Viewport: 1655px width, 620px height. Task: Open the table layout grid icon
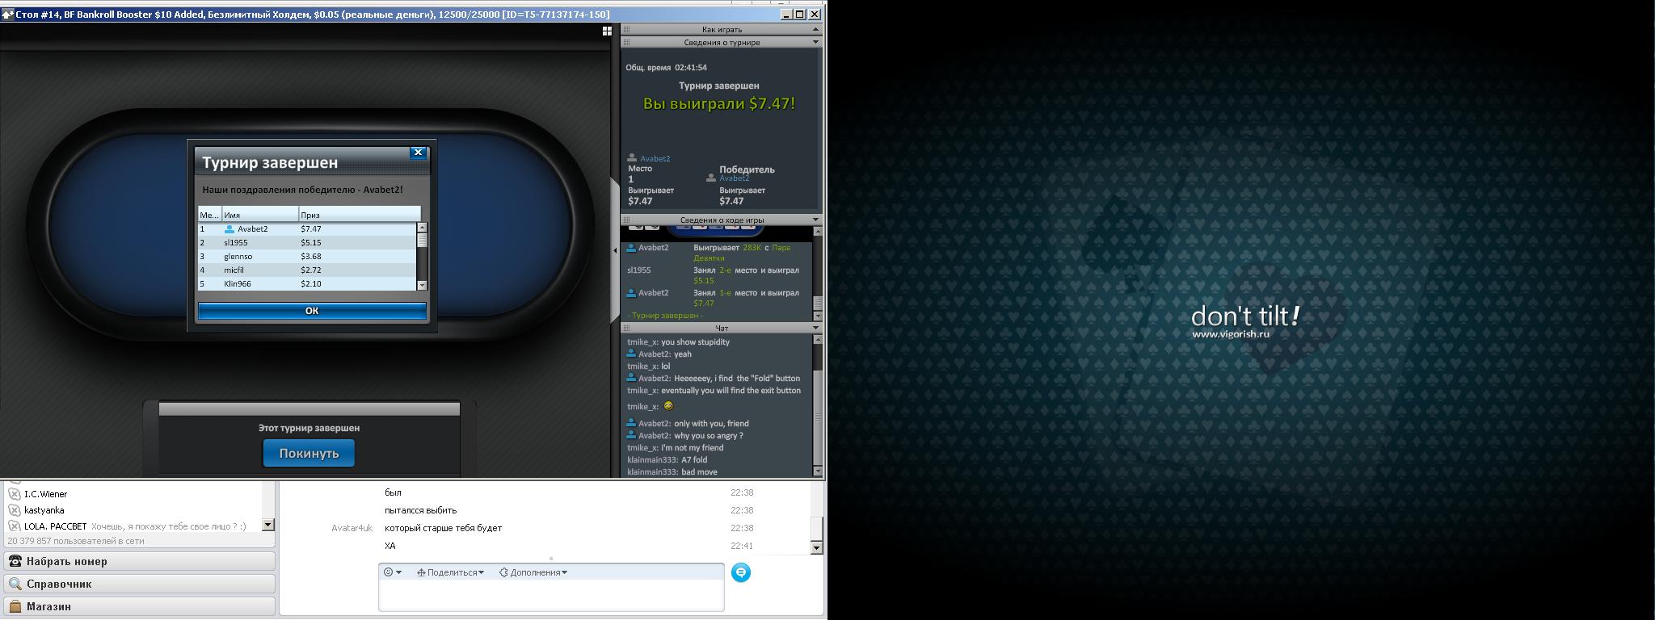coord(607,31)
